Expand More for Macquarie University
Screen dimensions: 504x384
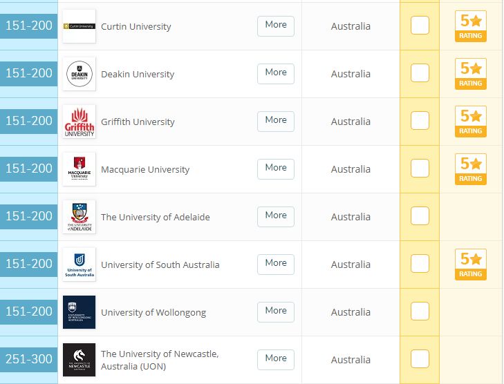276,169
